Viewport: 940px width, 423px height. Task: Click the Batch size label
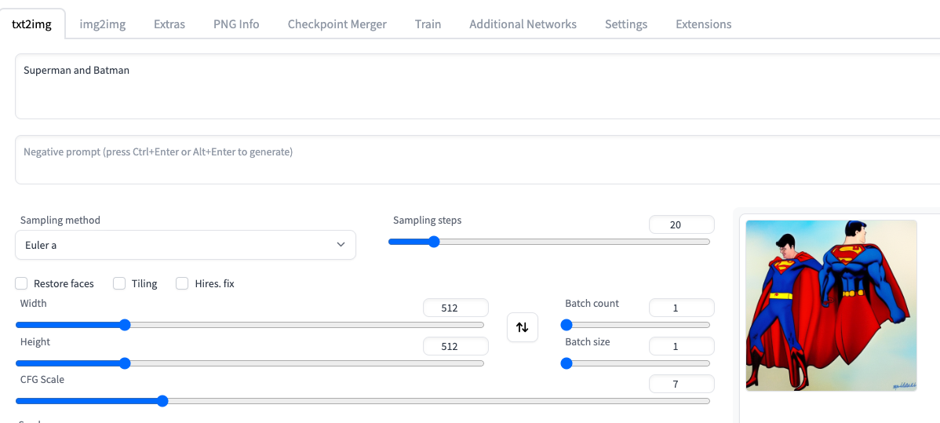point(588,342)
